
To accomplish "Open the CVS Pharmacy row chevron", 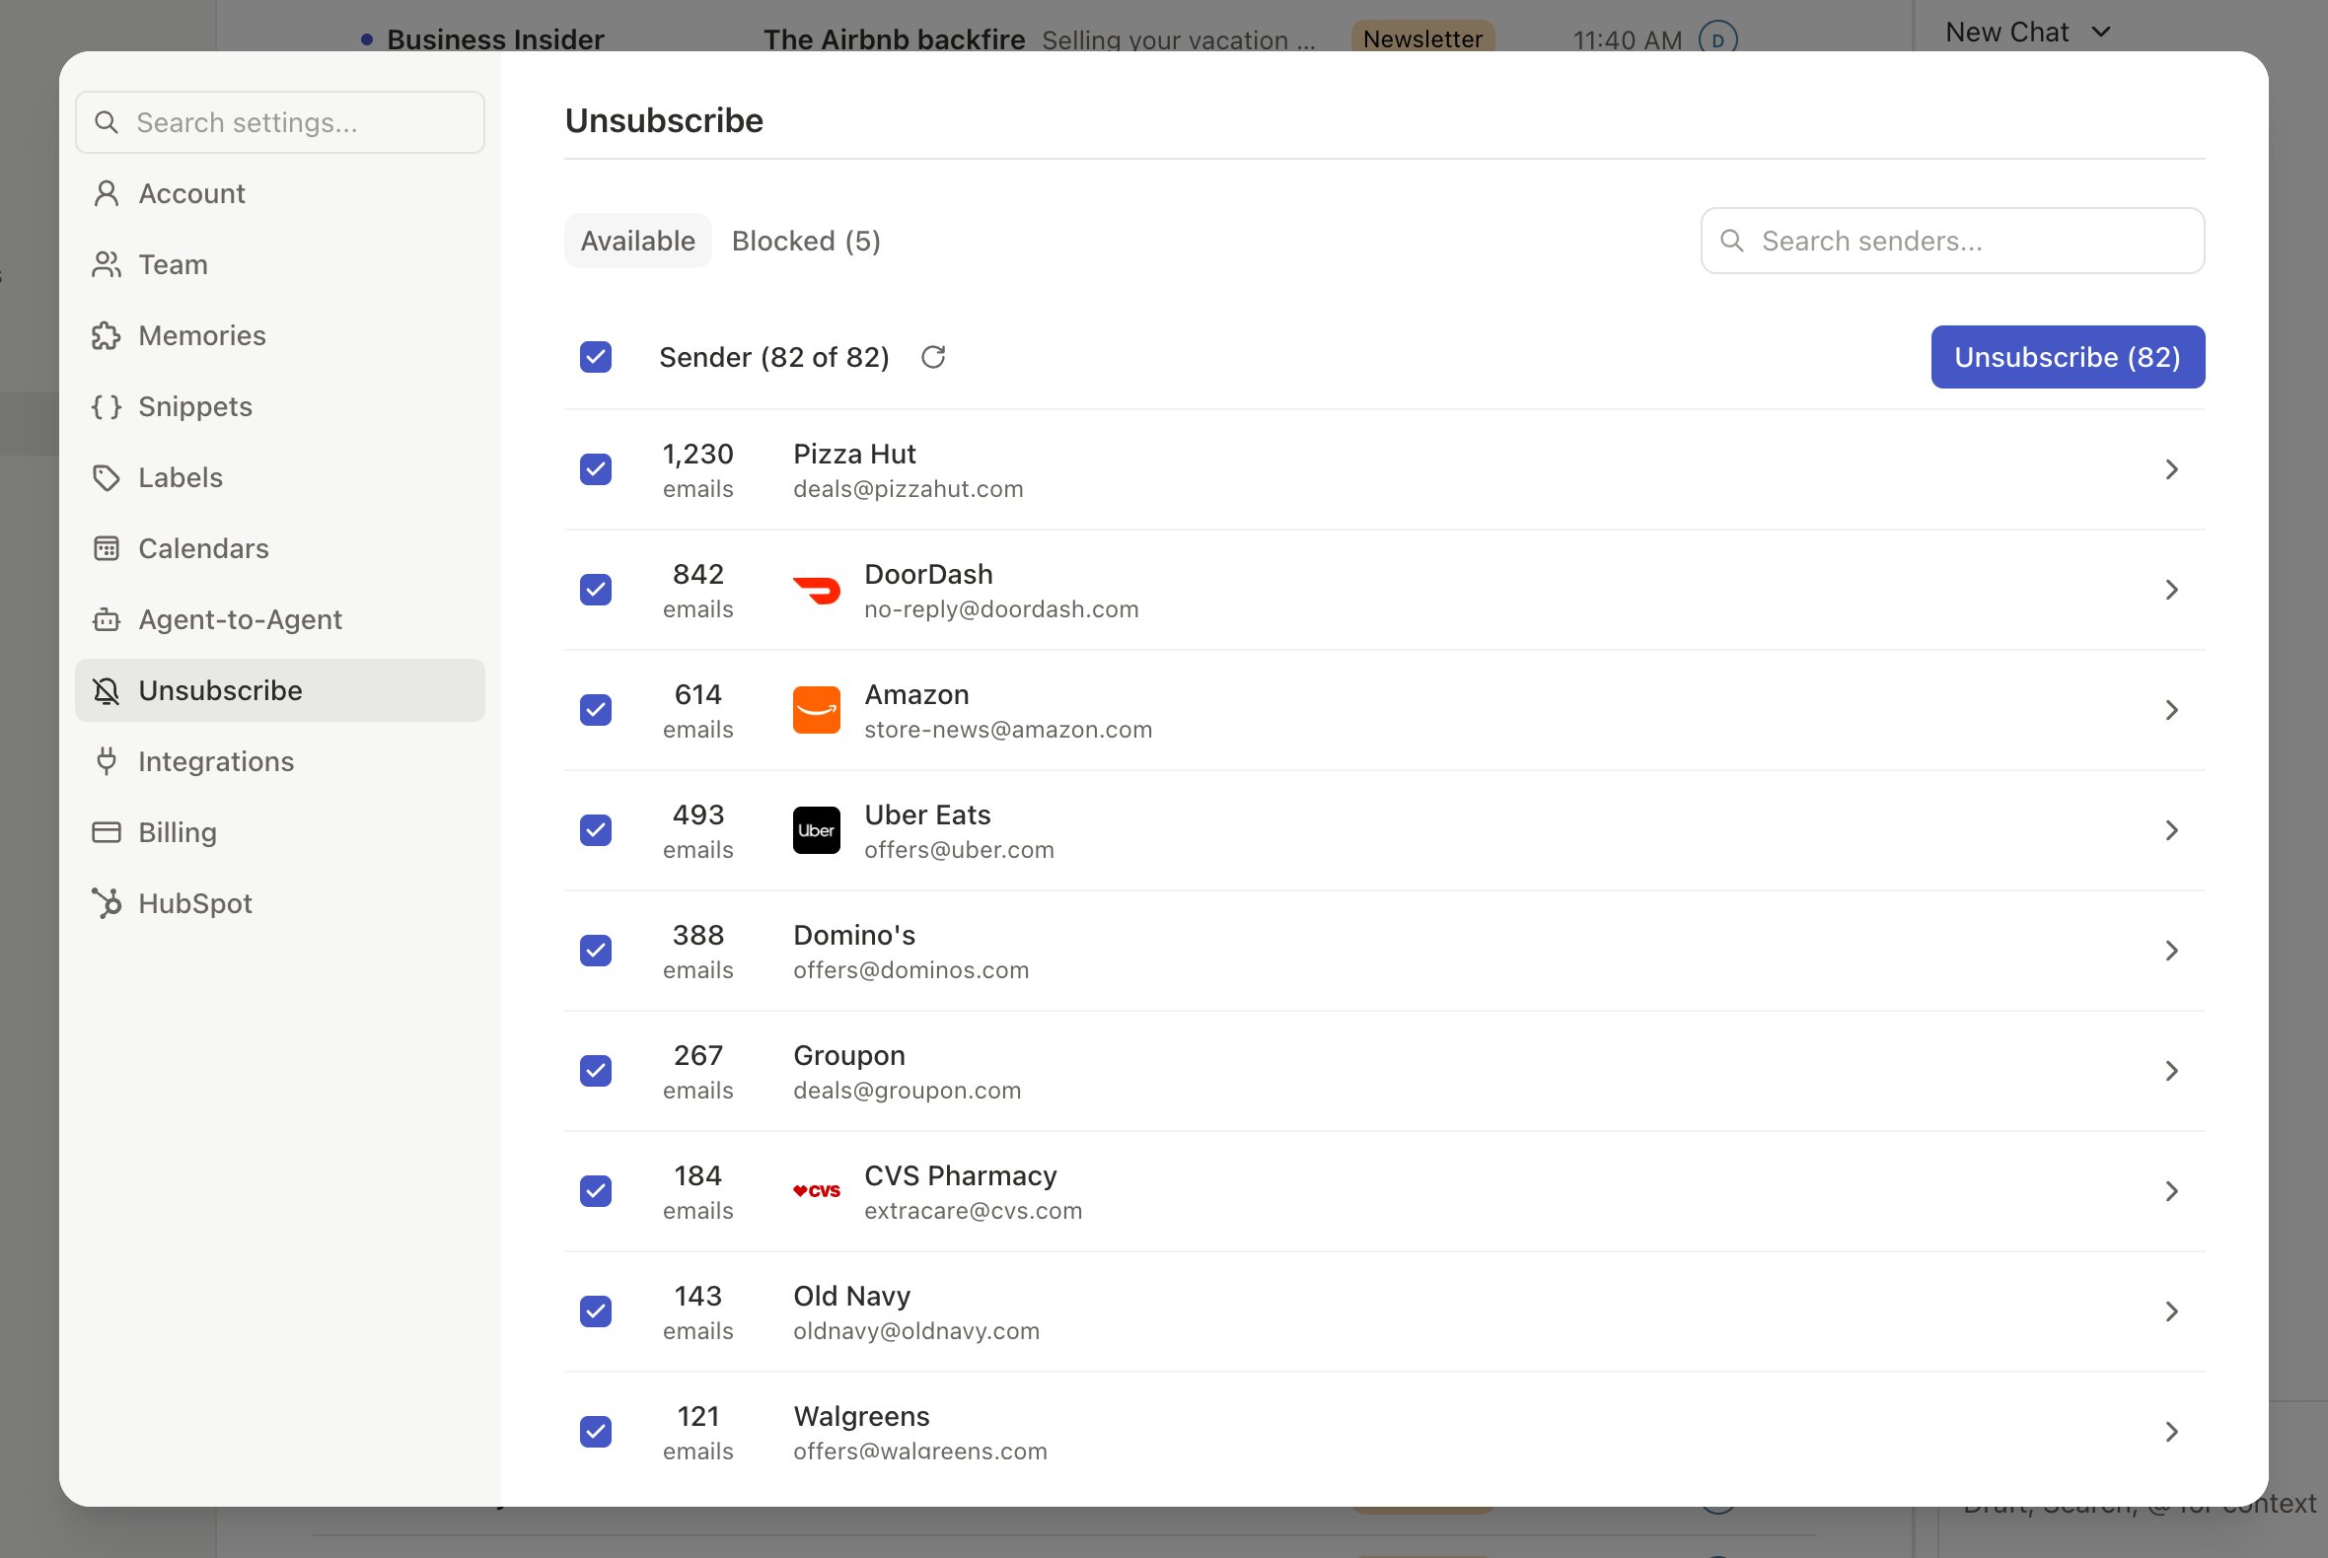I will (x=2171, y=1190).
